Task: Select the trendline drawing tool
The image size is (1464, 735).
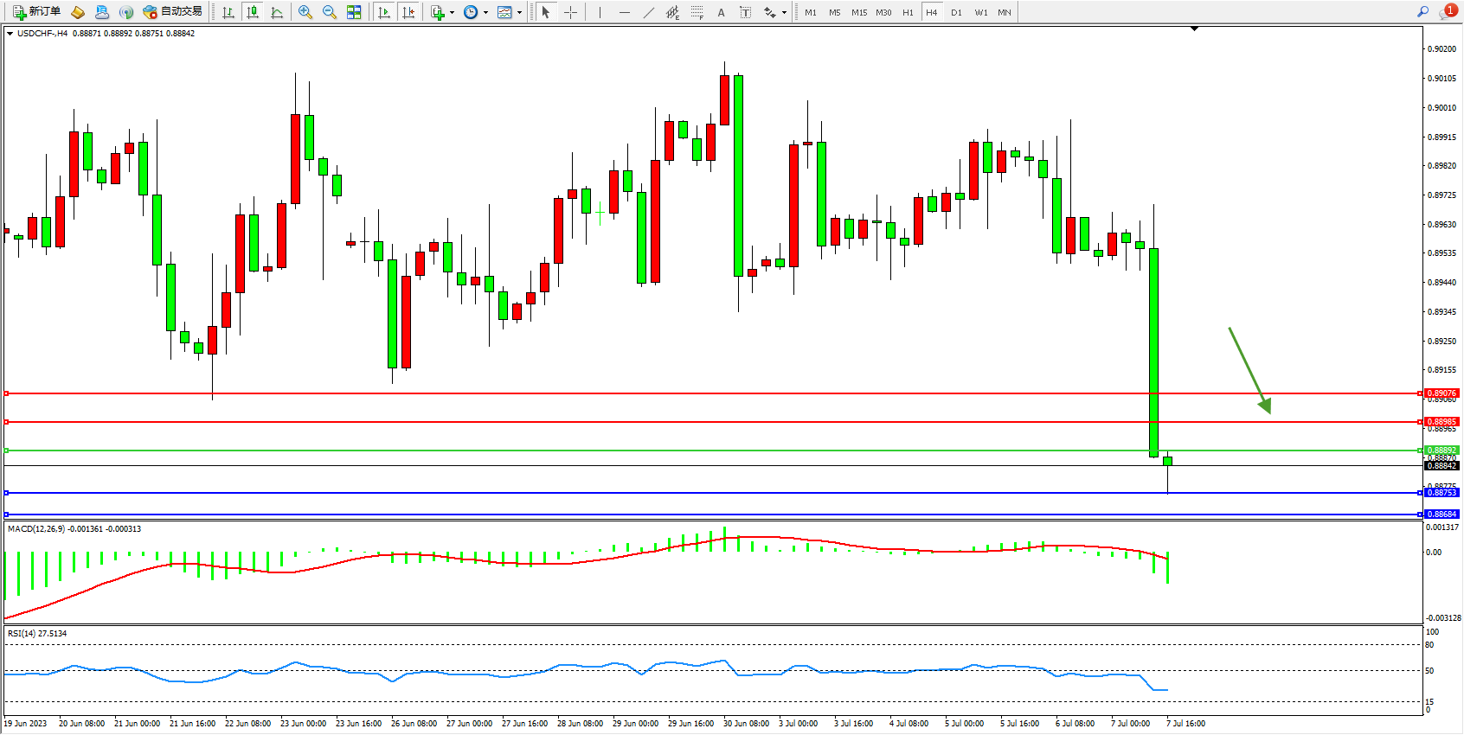Action: click(649, 12)
